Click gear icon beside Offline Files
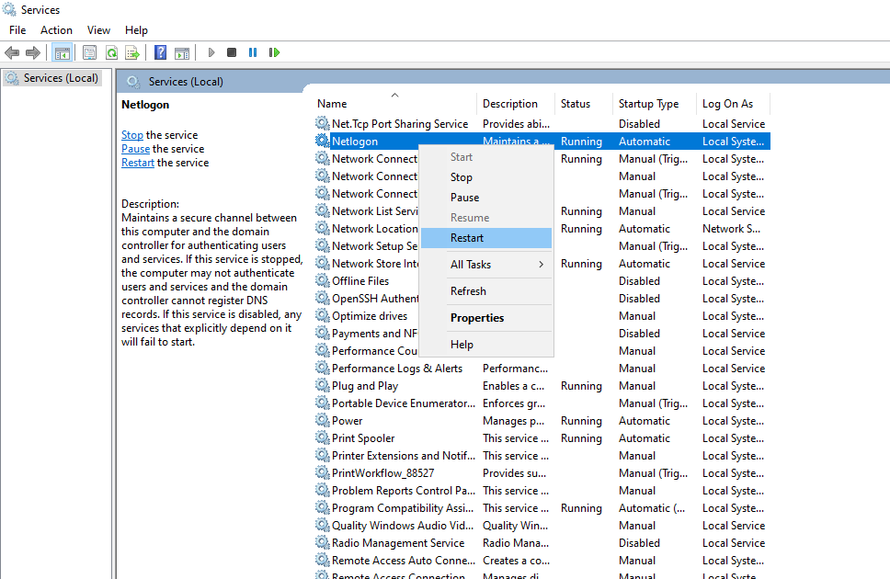The width and height of the screenshot is (890, 579). (323, 280)
